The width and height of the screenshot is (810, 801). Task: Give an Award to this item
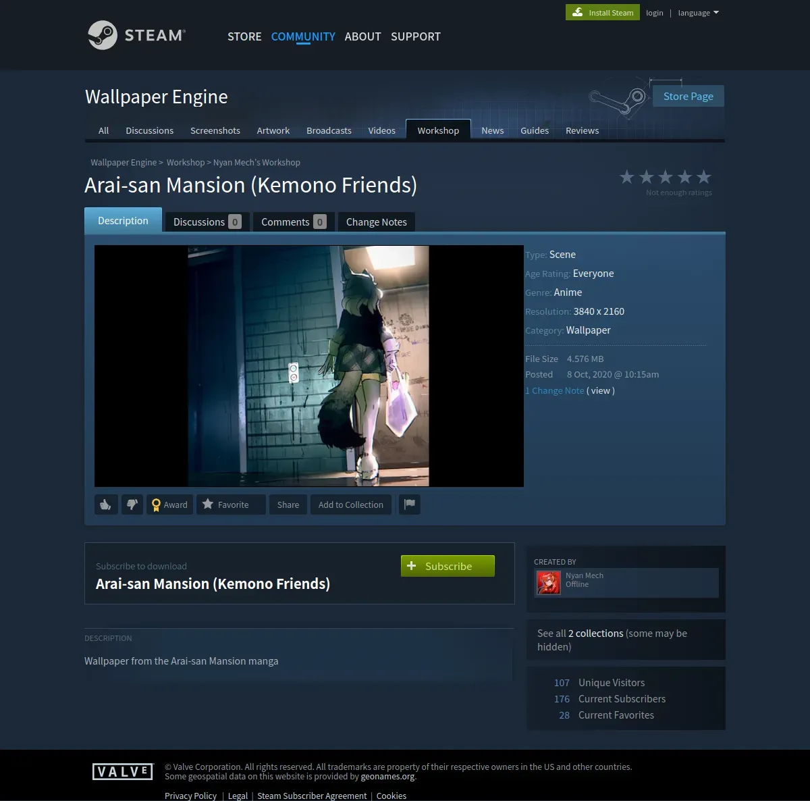click(x=169, y=505)
